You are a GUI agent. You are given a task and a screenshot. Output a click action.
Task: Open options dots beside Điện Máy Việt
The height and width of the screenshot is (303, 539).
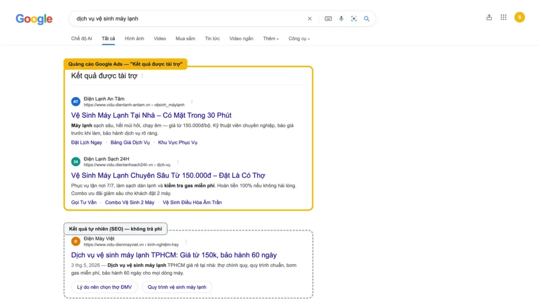(x=186, y=241)
